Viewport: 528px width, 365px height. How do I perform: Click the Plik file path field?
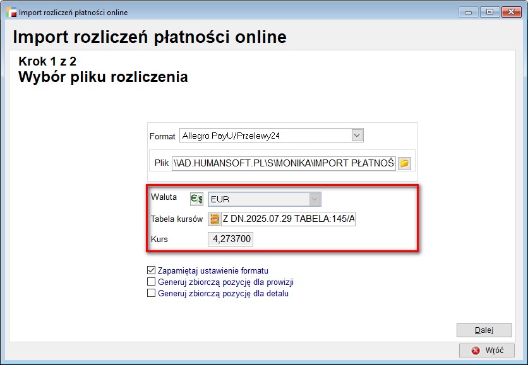click(x=284, y=163)
